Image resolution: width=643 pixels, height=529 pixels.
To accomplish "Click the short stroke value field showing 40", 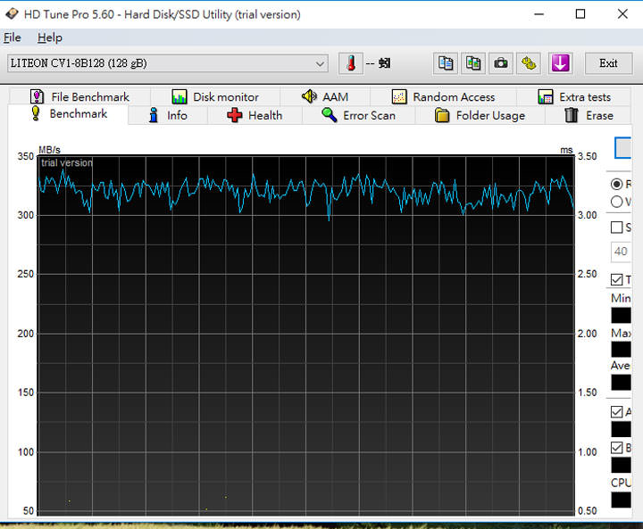I will (622, 252).
